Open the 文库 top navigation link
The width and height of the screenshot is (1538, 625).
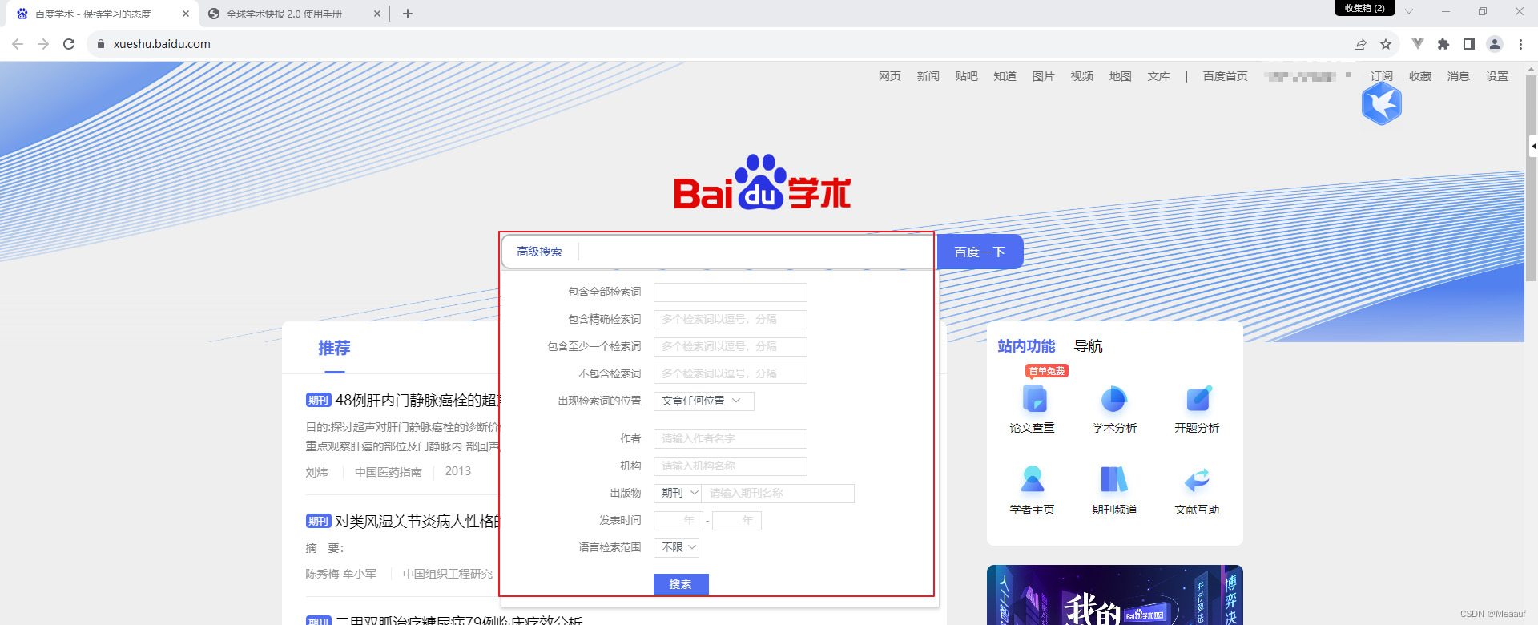point(1158,76)
